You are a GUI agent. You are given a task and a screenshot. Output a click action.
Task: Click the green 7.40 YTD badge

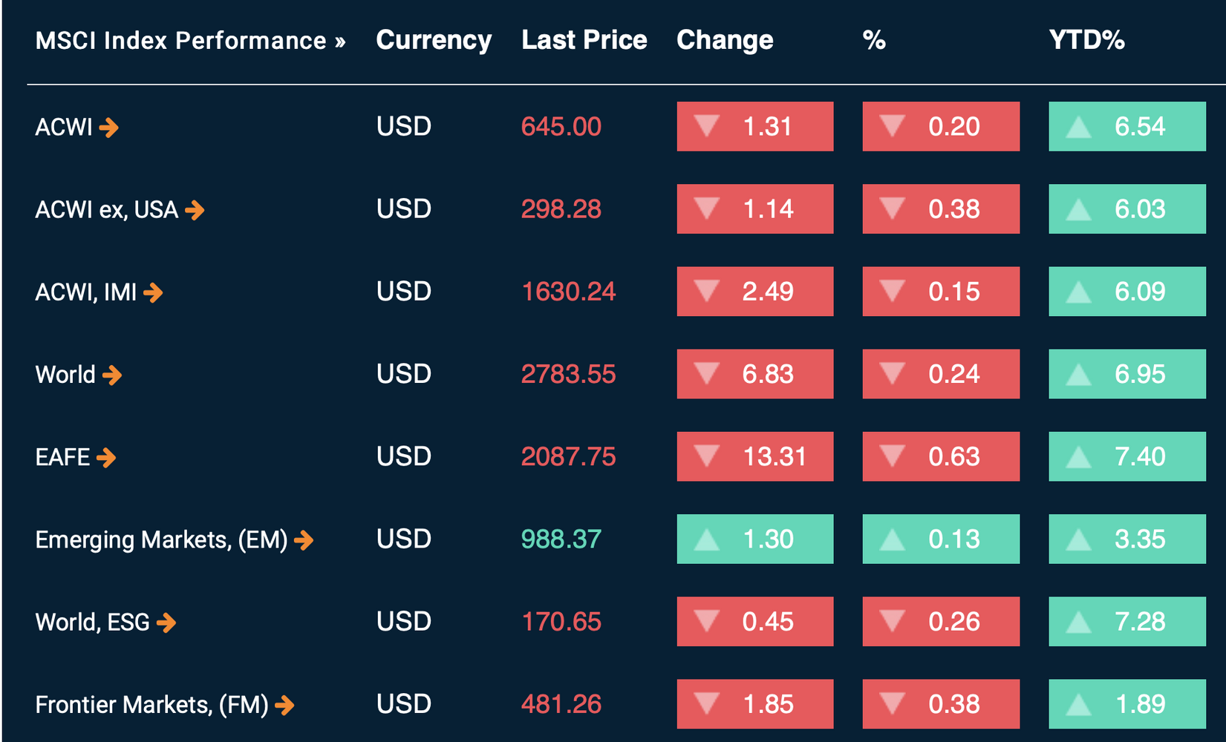coord(1126,456)
